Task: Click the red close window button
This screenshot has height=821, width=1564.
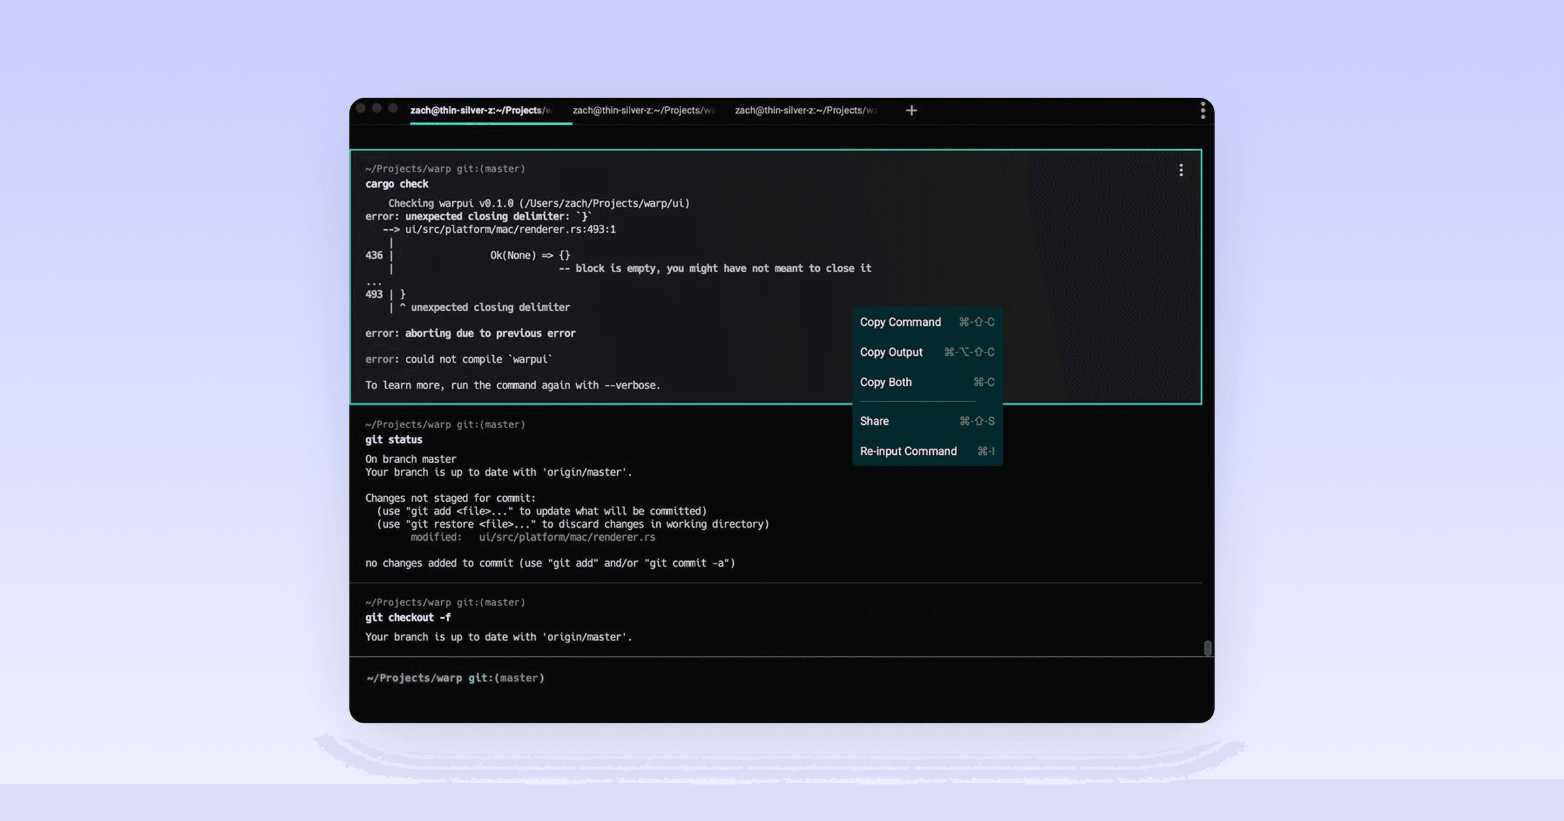Action: tap(361, 108)
